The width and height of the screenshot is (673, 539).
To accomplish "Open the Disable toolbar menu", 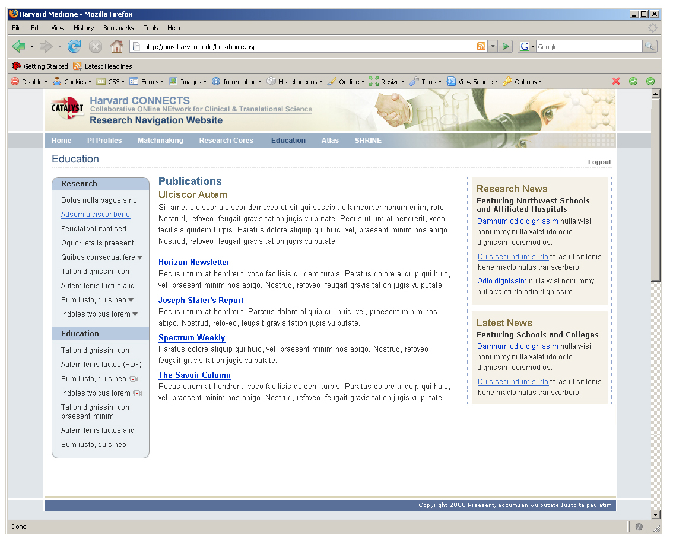I will 29,81.
